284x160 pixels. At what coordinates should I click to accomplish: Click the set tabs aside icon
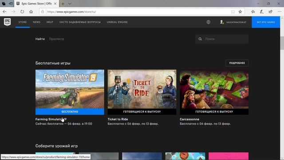11,4
